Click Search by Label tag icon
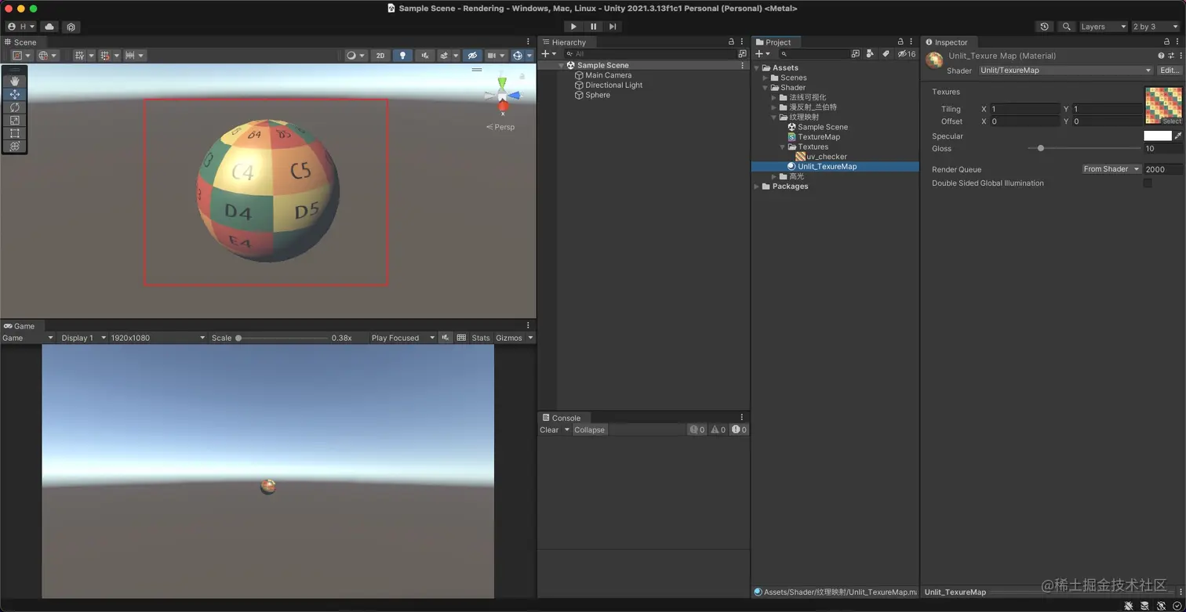This screenshot has height=612, width=1186. (x=886, y=54)
